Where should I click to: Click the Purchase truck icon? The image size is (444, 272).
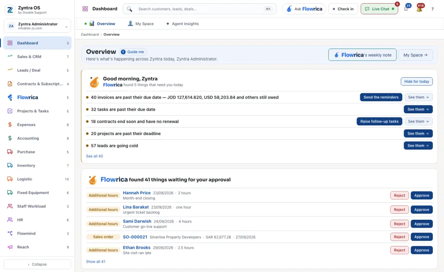pos(10,152)
